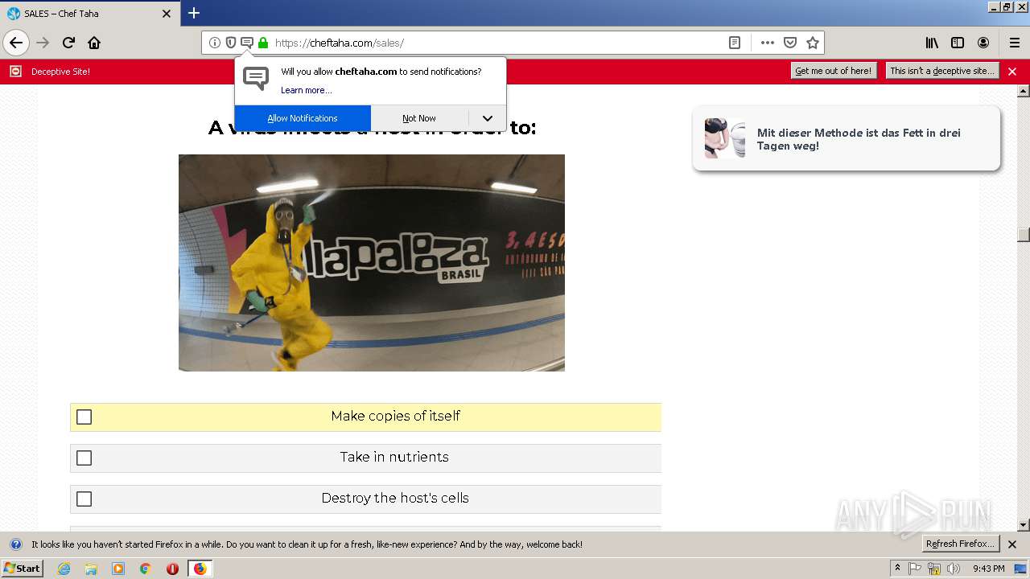The width and height of the screenshot is (1030, 579).
Task: Select the SALES – Chef Taha tab
Action: tap(90, 14)
